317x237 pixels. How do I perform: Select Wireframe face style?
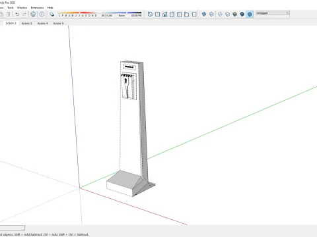(x=220, y=14)
